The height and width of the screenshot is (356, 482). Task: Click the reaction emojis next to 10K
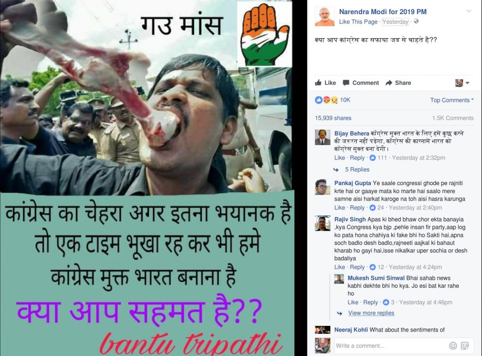click(x=327, y=100)
